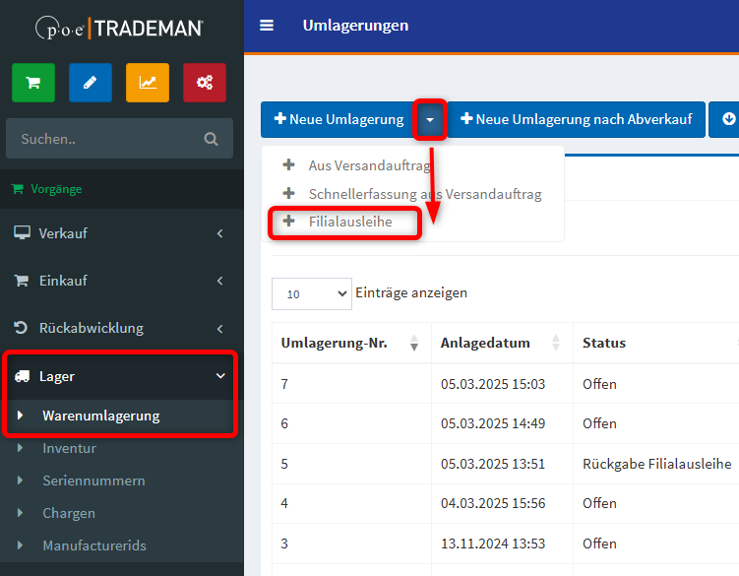The height and width of the screenshot is (576, 739).
Task: Click the Neue Umlagerung button
Action: (339, 119)
